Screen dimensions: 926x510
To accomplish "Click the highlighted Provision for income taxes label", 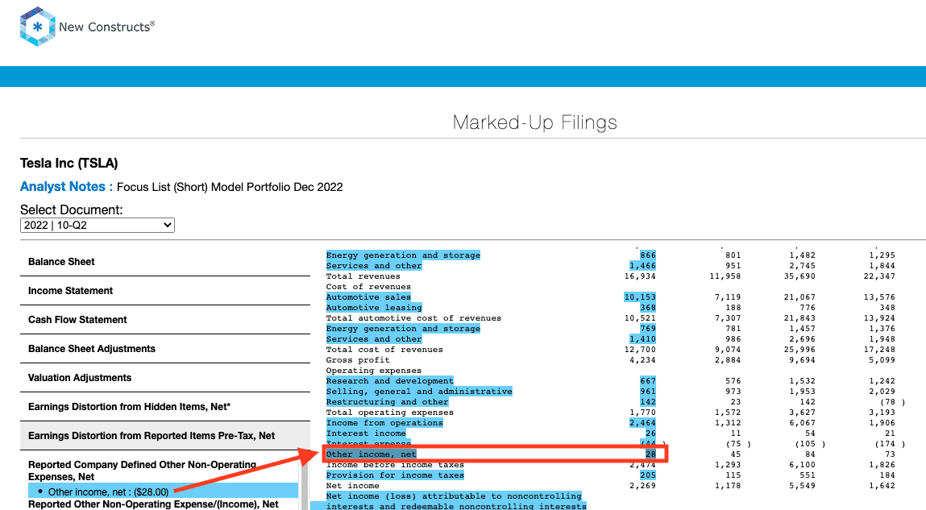I will pyautogui.click(x=395, y=475).
